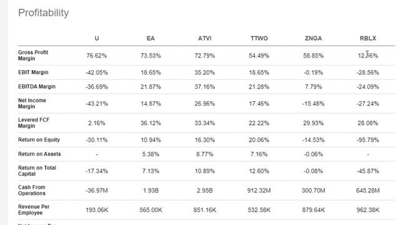Select the Net Income Margin label
This screenshot has height=225, width=400.
coord(32,103)
